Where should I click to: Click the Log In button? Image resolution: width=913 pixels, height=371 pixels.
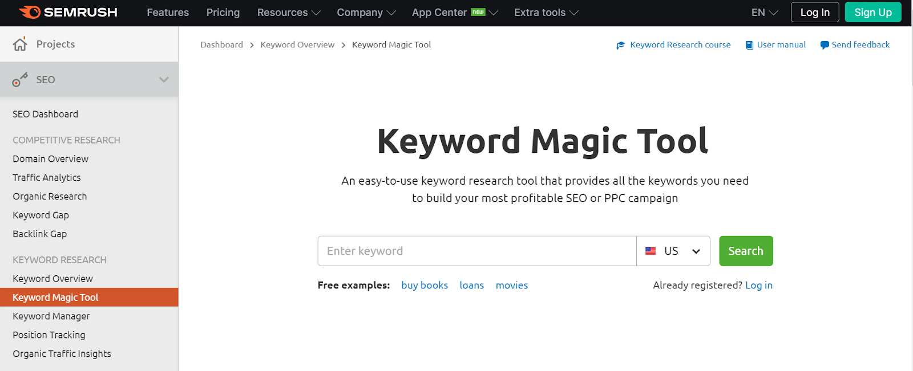pyautogui.click(x=815, y=13)
